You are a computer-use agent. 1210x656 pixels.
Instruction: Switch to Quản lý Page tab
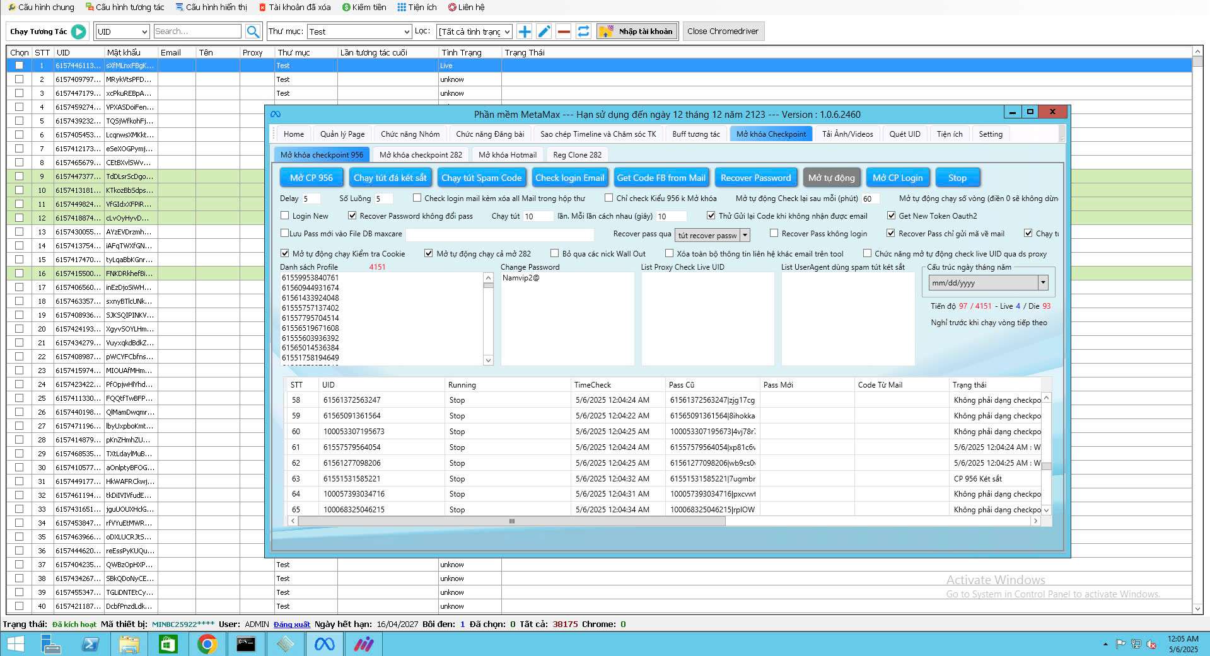click(x=342, y=134)
